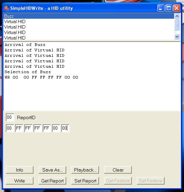Select the first Virtual HID entry

89,21
